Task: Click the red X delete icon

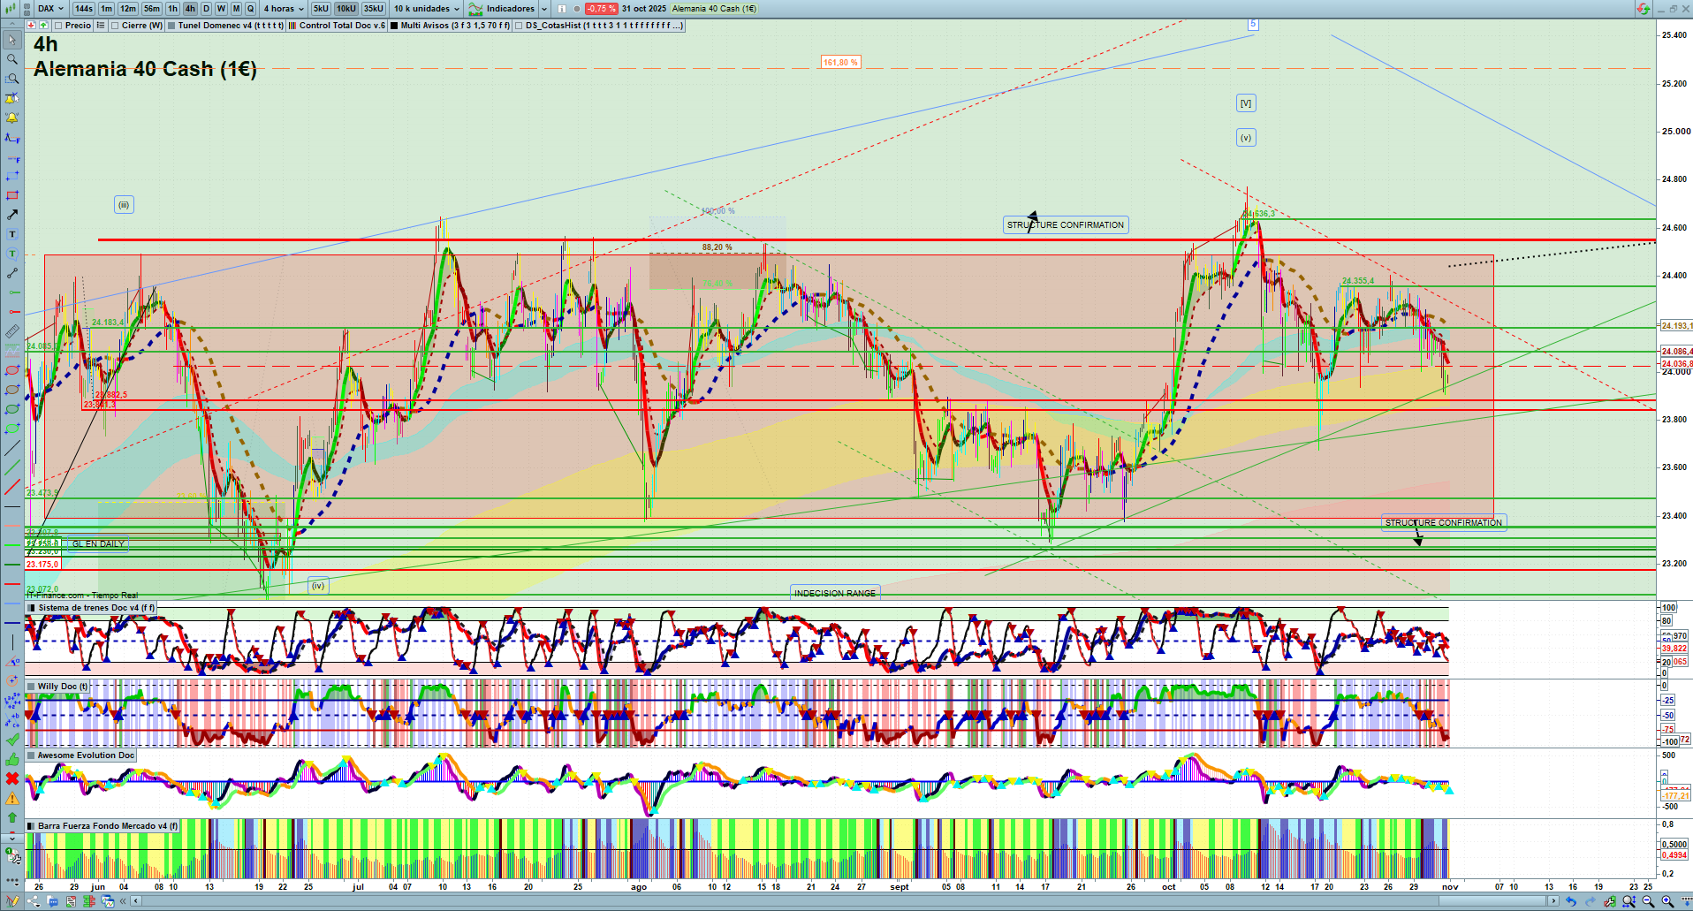Action: (12, 778)
